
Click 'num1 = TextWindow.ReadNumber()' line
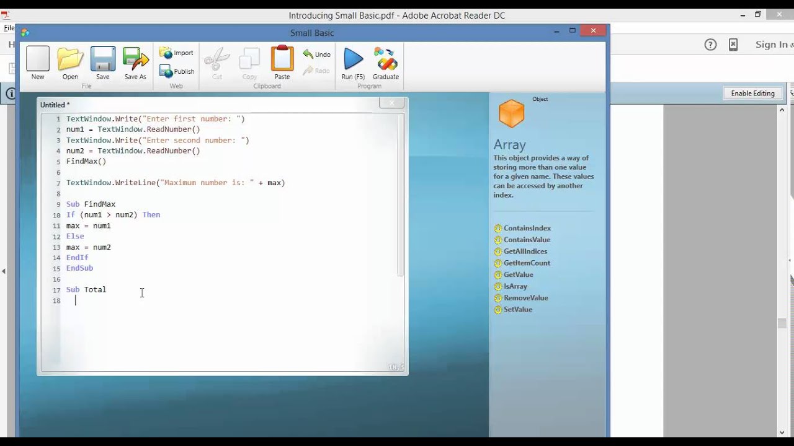(133, 129)
